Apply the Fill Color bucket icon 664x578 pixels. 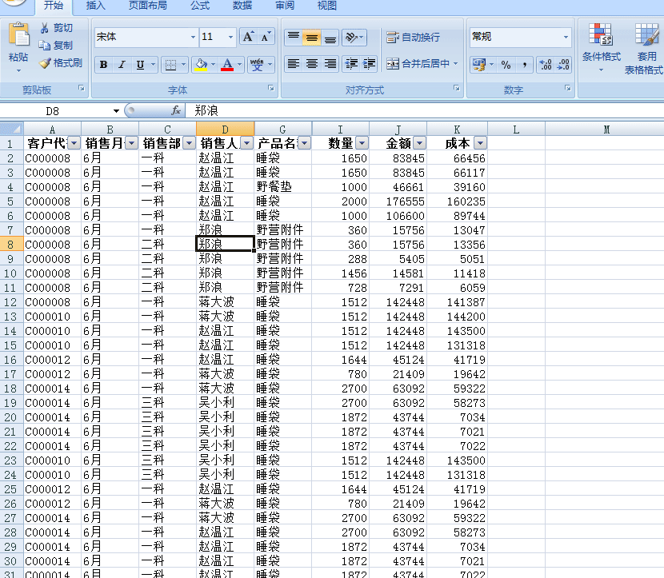click(x=200, y=62)
